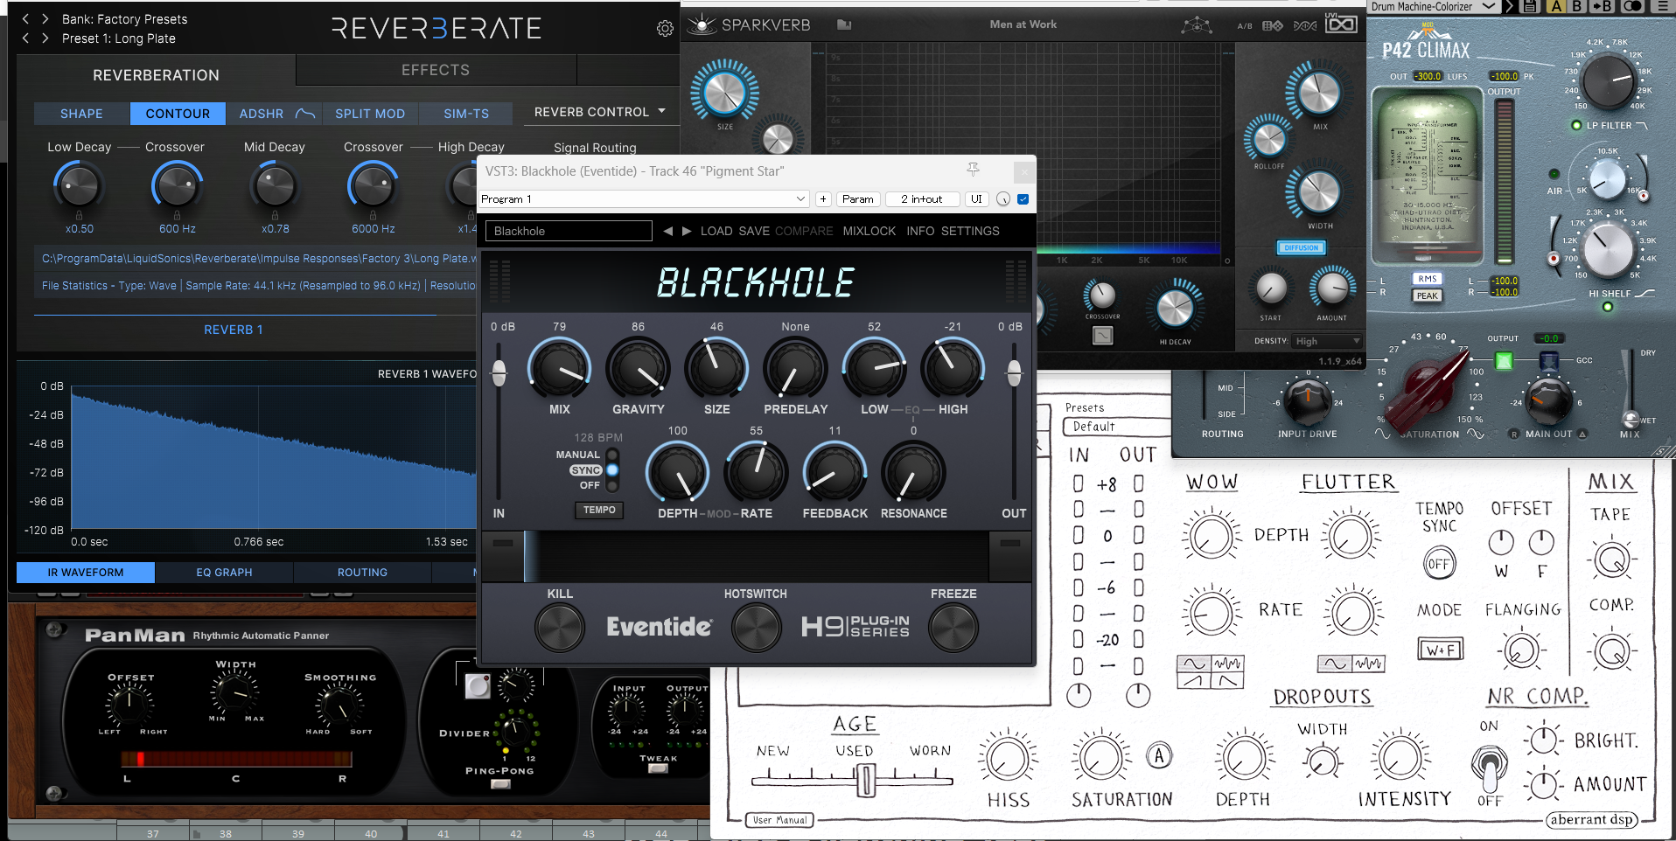Open the Blackhole Program 1 dropdown

click(x=644, y=199)
